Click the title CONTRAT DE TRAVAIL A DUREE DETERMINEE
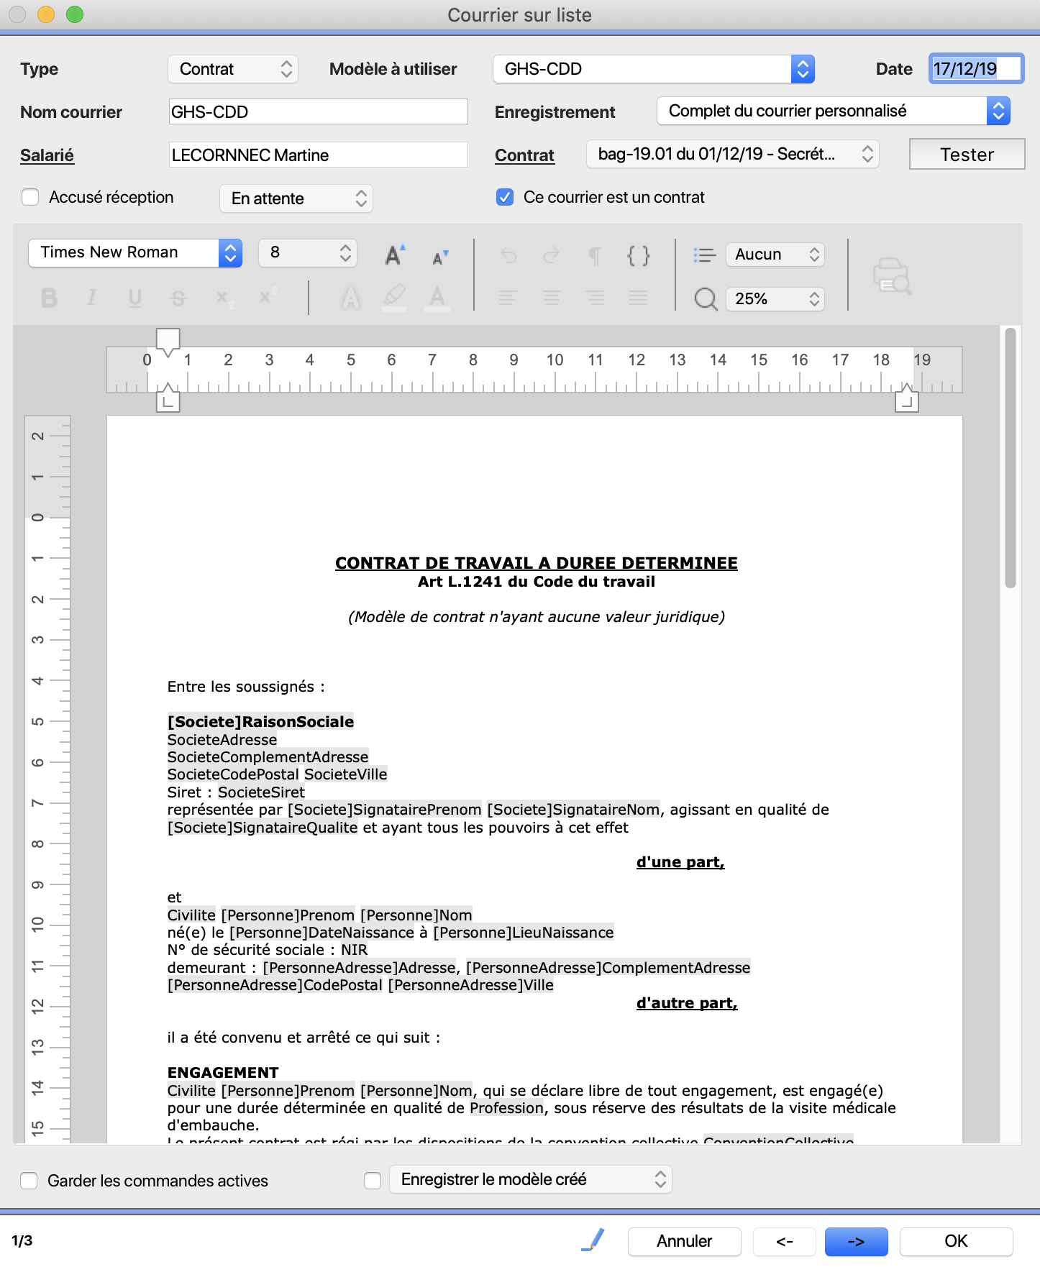The height and width of the screenshot is (1267, 1040). click(x=536, y=563)
